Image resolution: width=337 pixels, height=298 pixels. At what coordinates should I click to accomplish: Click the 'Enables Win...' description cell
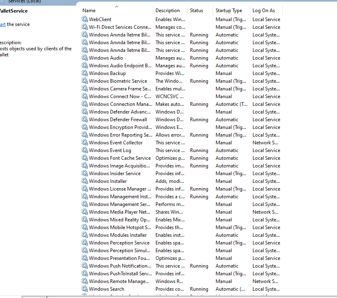click(170, 19)
